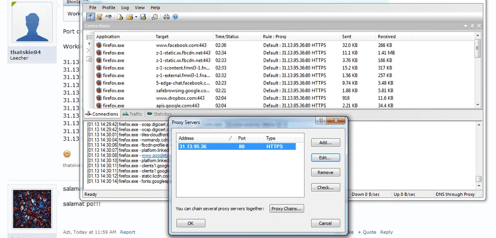Open Proxy Servers toolbar icon

click(91, 17)
